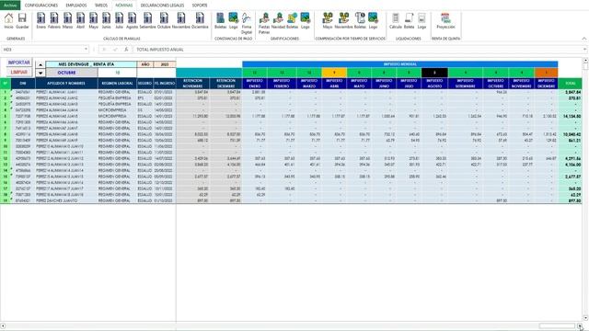Switch to Declaraciones Legales tab
The image size is (589, 331).
tap(162, 6)
